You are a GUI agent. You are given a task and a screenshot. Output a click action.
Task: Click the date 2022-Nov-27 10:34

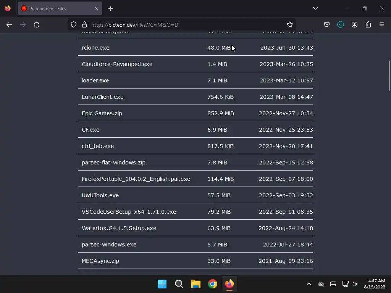point(286,113)
